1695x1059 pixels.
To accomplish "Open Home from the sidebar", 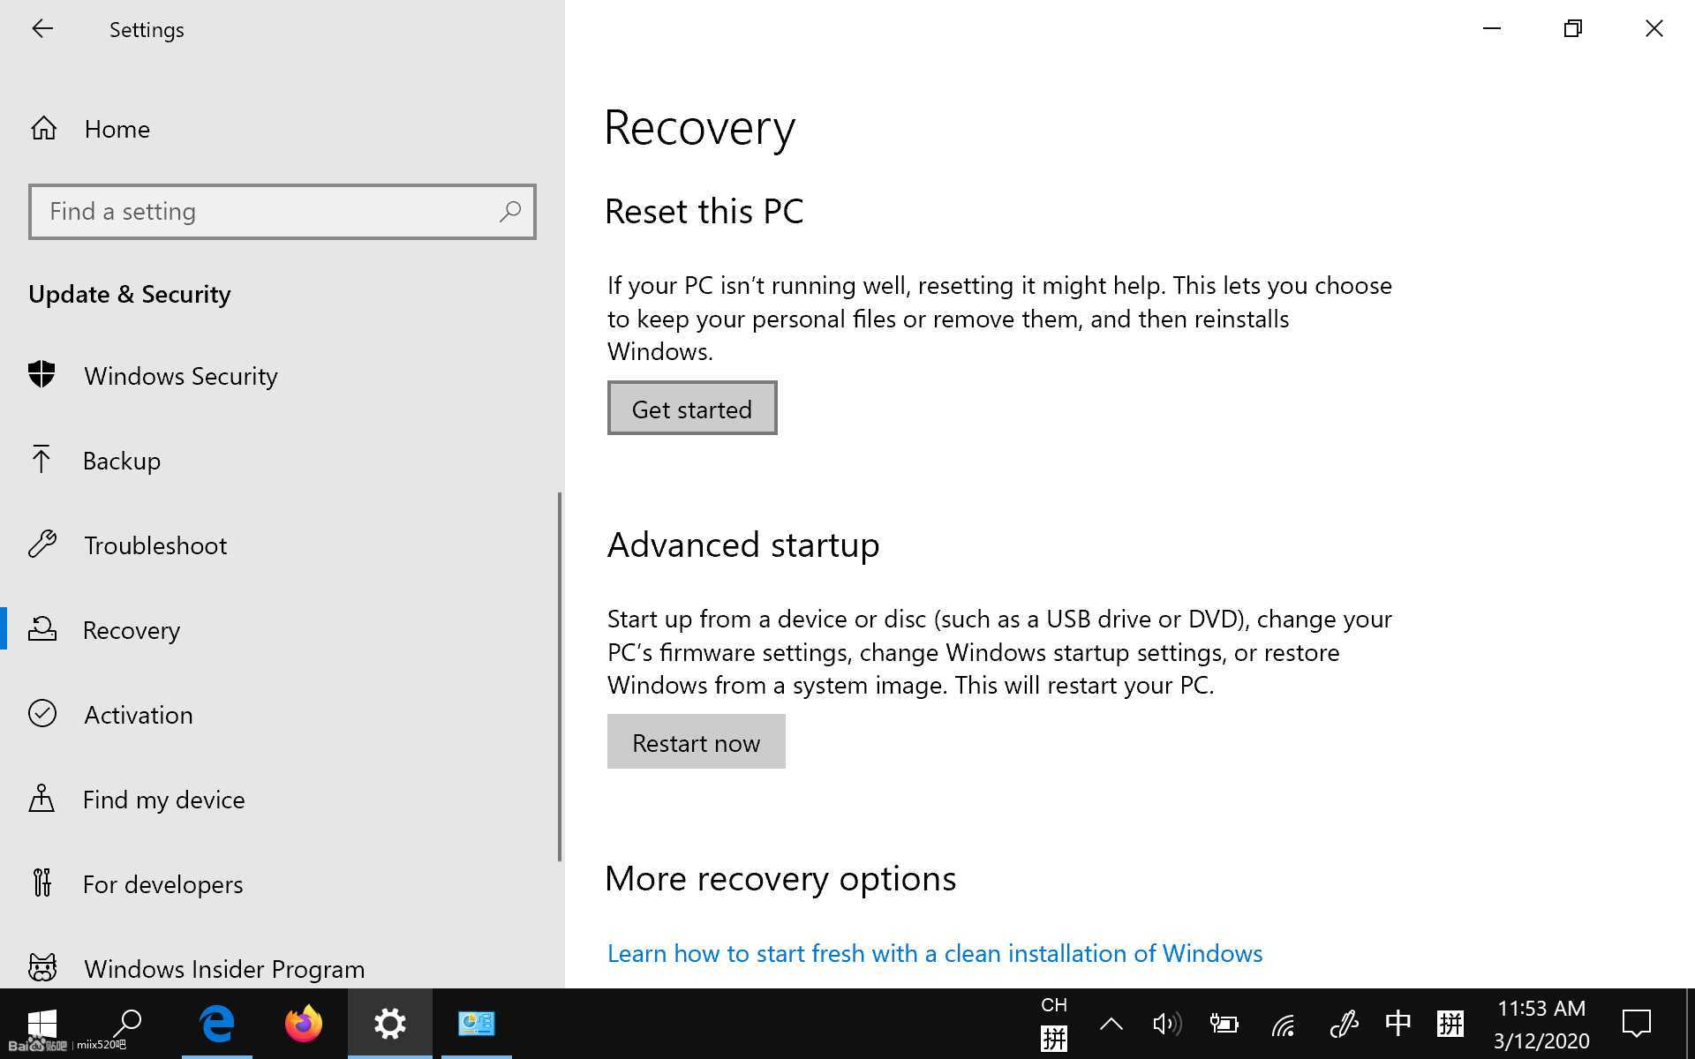I will [x=117, y=129].
